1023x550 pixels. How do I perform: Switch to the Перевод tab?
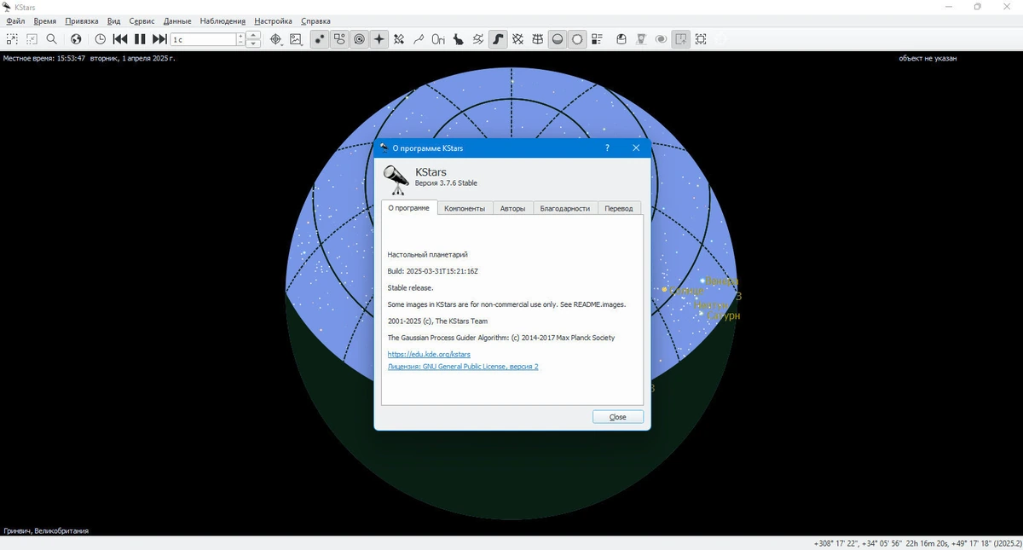619,208
